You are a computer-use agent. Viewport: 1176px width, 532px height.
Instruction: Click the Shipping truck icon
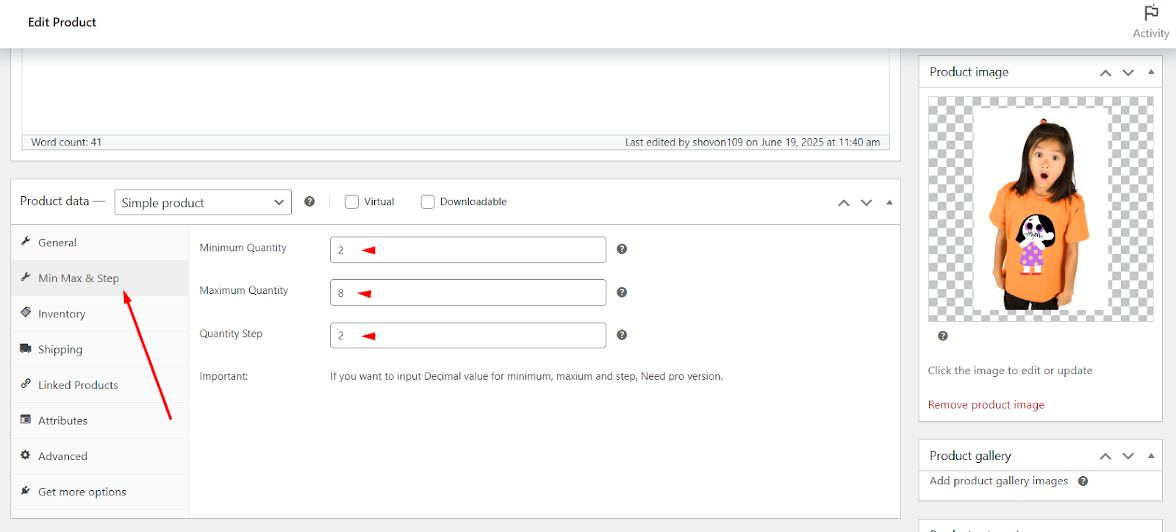[x=26, y=348]
